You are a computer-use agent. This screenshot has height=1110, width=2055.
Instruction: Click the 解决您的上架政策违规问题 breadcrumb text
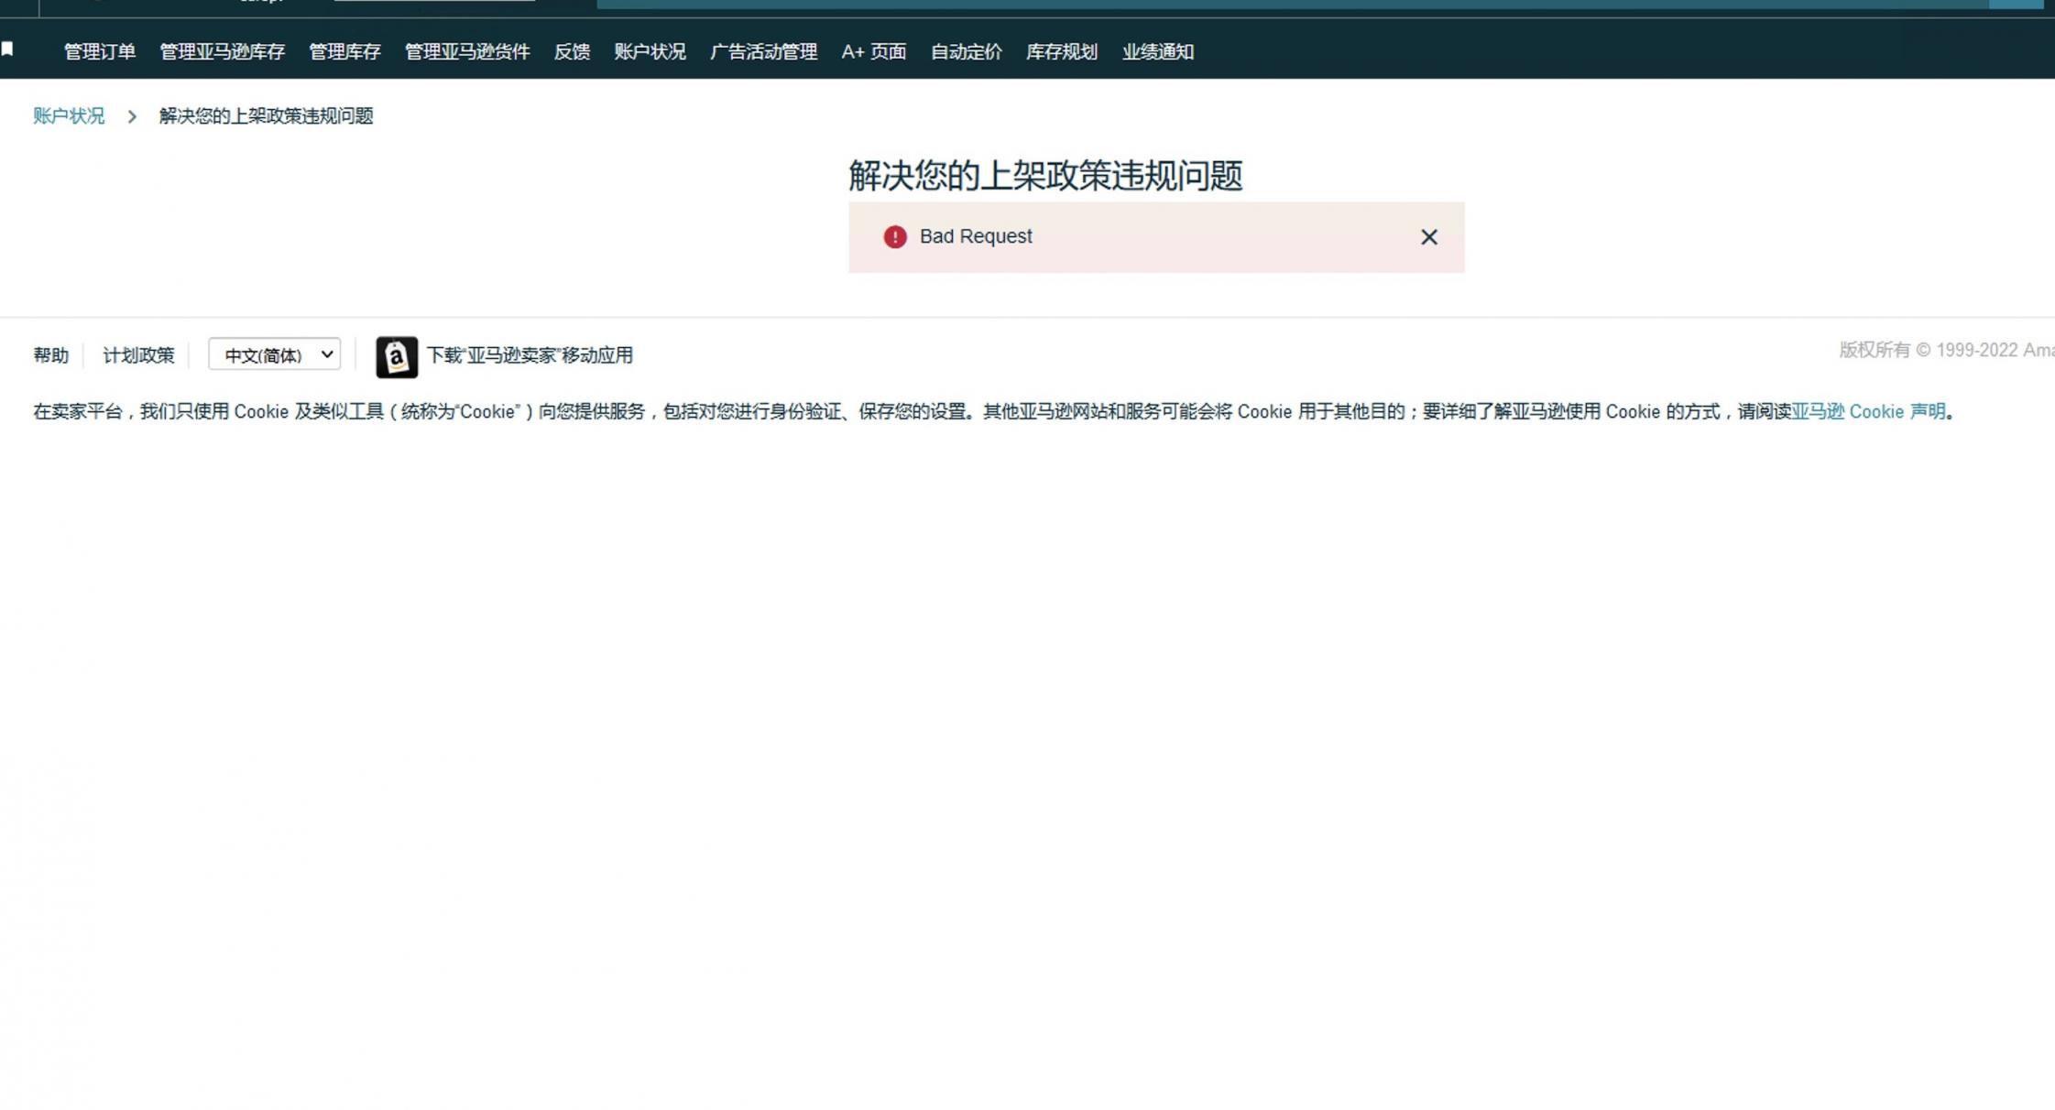[x=266, y=116]
